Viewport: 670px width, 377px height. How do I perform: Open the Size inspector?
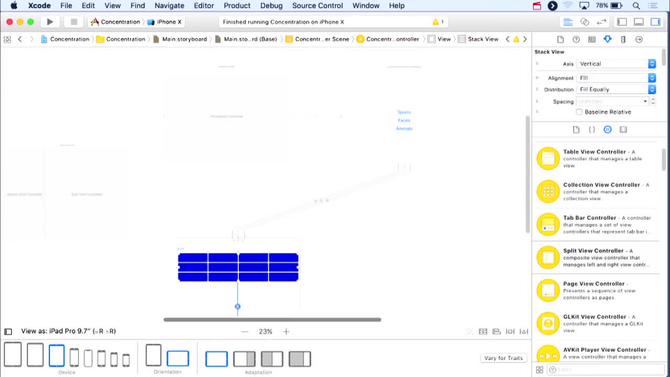623,39
